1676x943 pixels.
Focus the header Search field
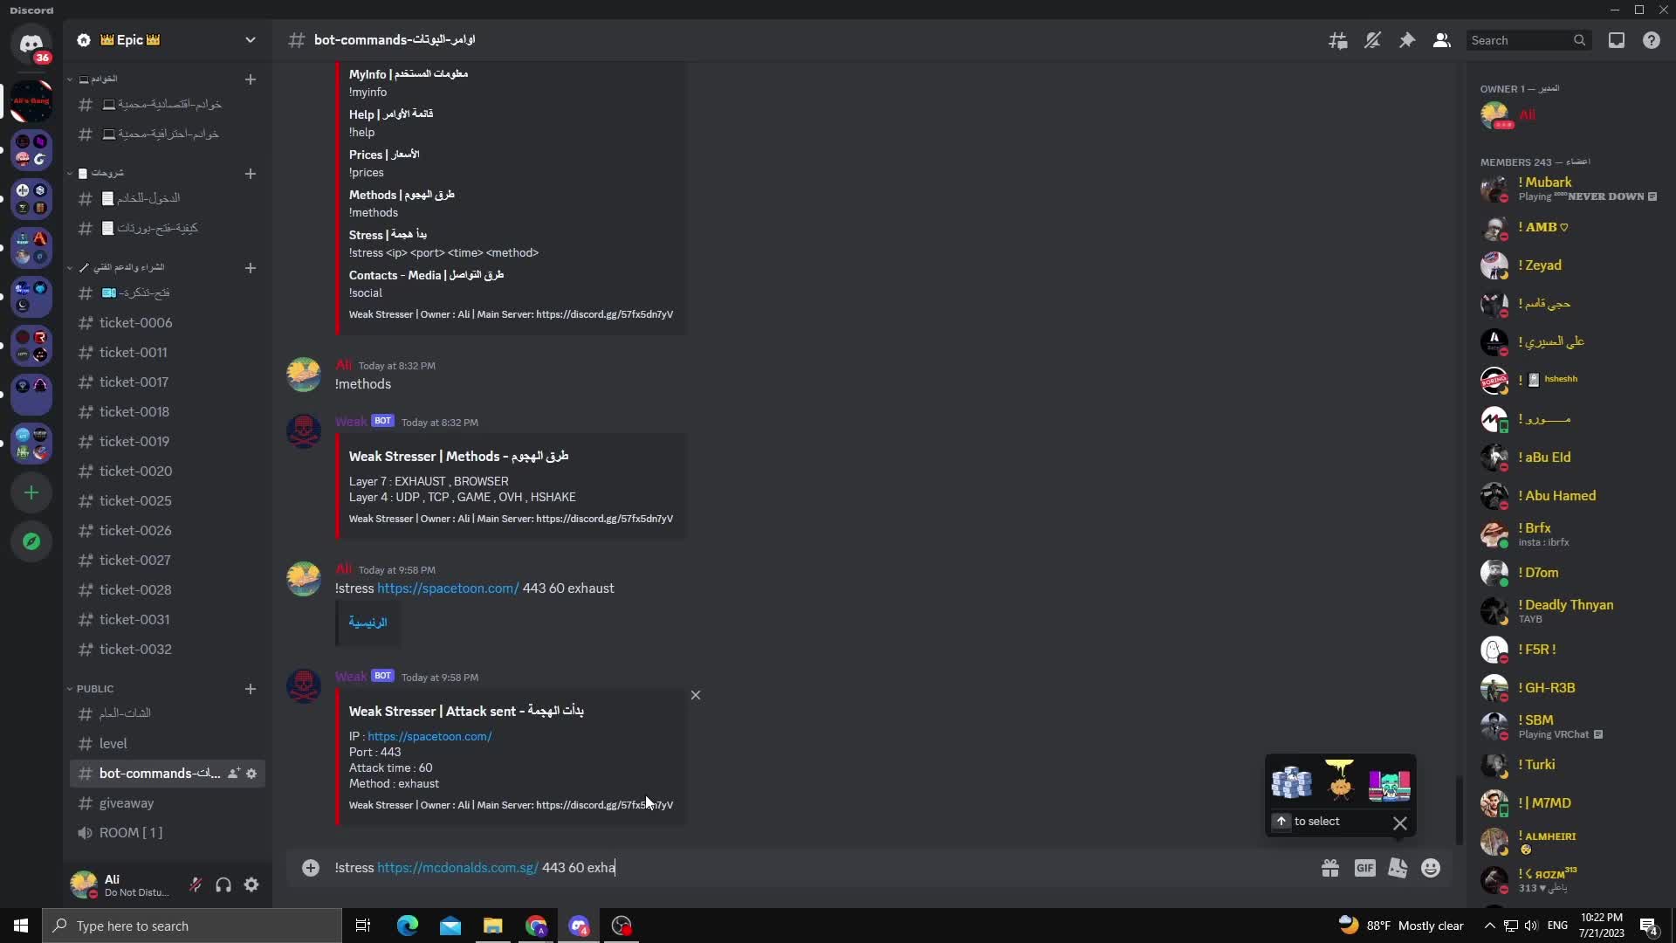(1519, 40)
